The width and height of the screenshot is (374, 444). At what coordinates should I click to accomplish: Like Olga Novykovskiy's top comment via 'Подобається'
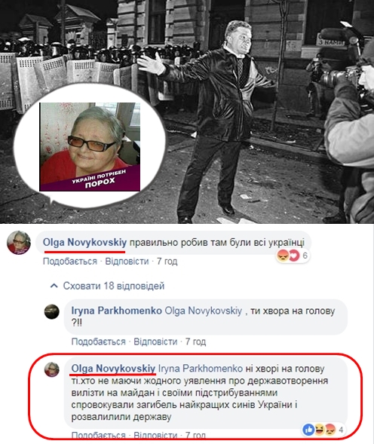coord(70,261)
